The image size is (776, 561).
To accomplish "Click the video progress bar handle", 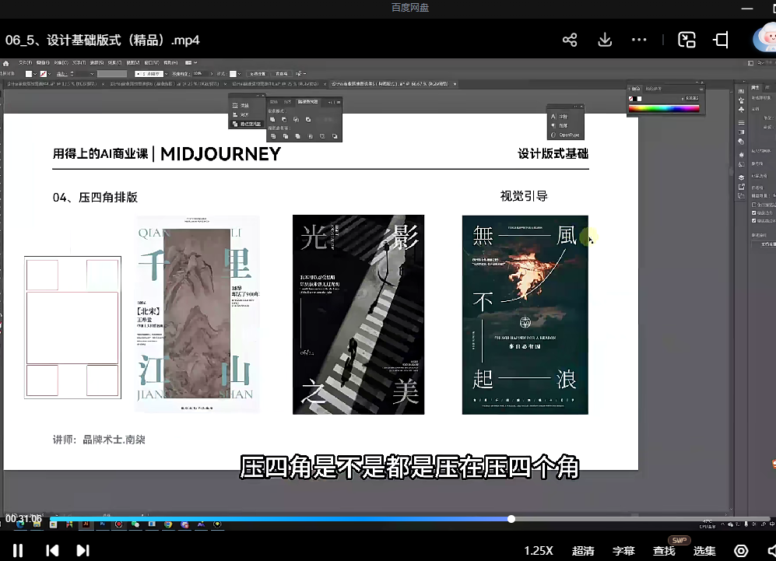I will click(x=511, y=519).
